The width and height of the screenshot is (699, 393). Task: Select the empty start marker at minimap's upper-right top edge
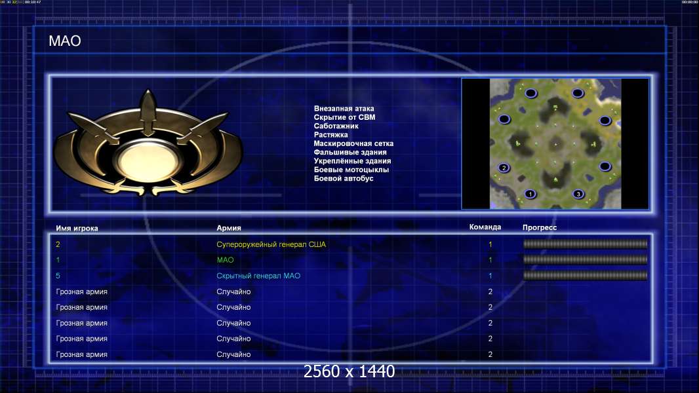click(x=578, y=93)
